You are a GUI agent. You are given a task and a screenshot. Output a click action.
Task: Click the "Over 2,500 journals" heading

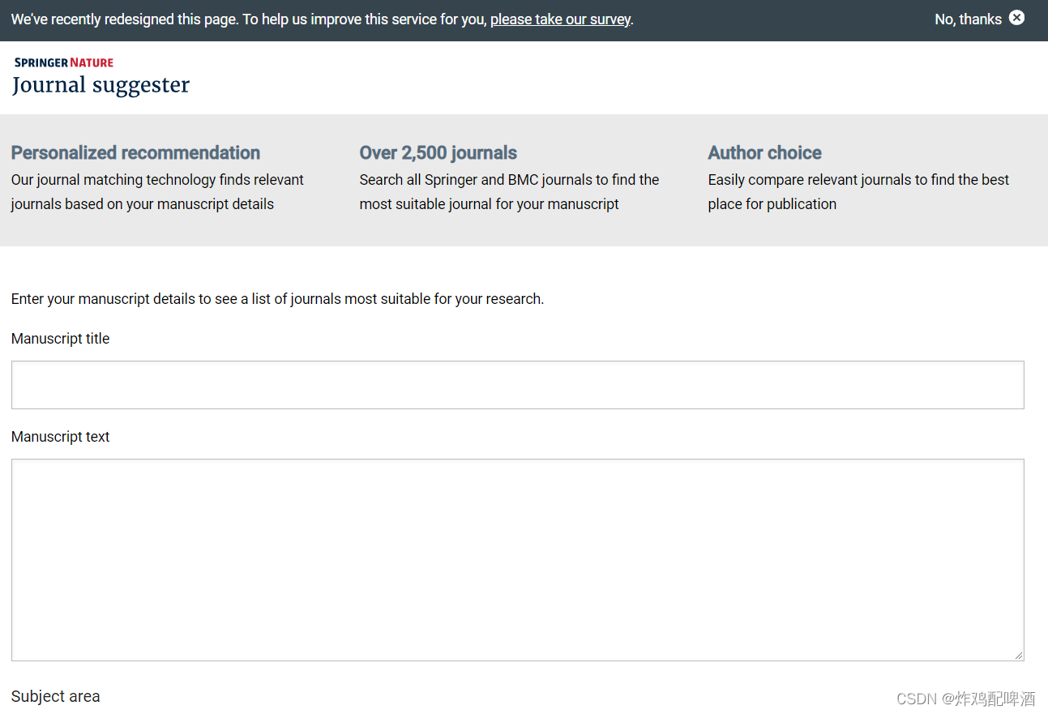coord(438,153)
